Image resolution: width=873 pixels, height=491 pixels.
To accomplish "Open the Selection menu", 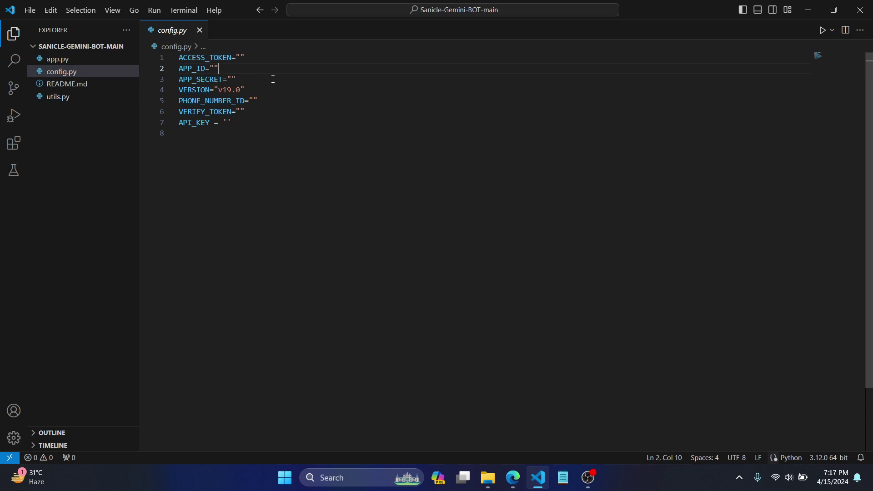I will (x=80, y=10).
